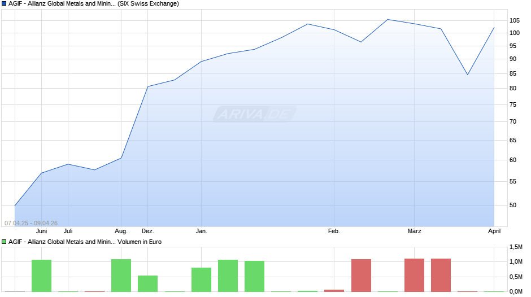The width and height of the screenshot is (531, 297).
Task: Click the price line peak near 105
Action: tap(388, 19)
